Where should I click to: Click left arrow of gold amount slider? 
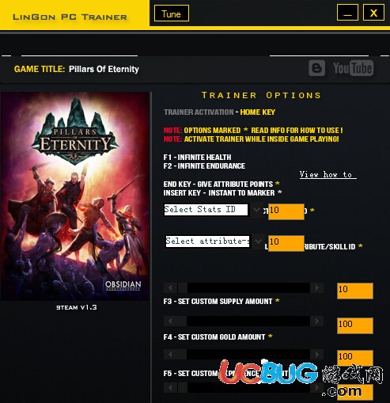171,321
